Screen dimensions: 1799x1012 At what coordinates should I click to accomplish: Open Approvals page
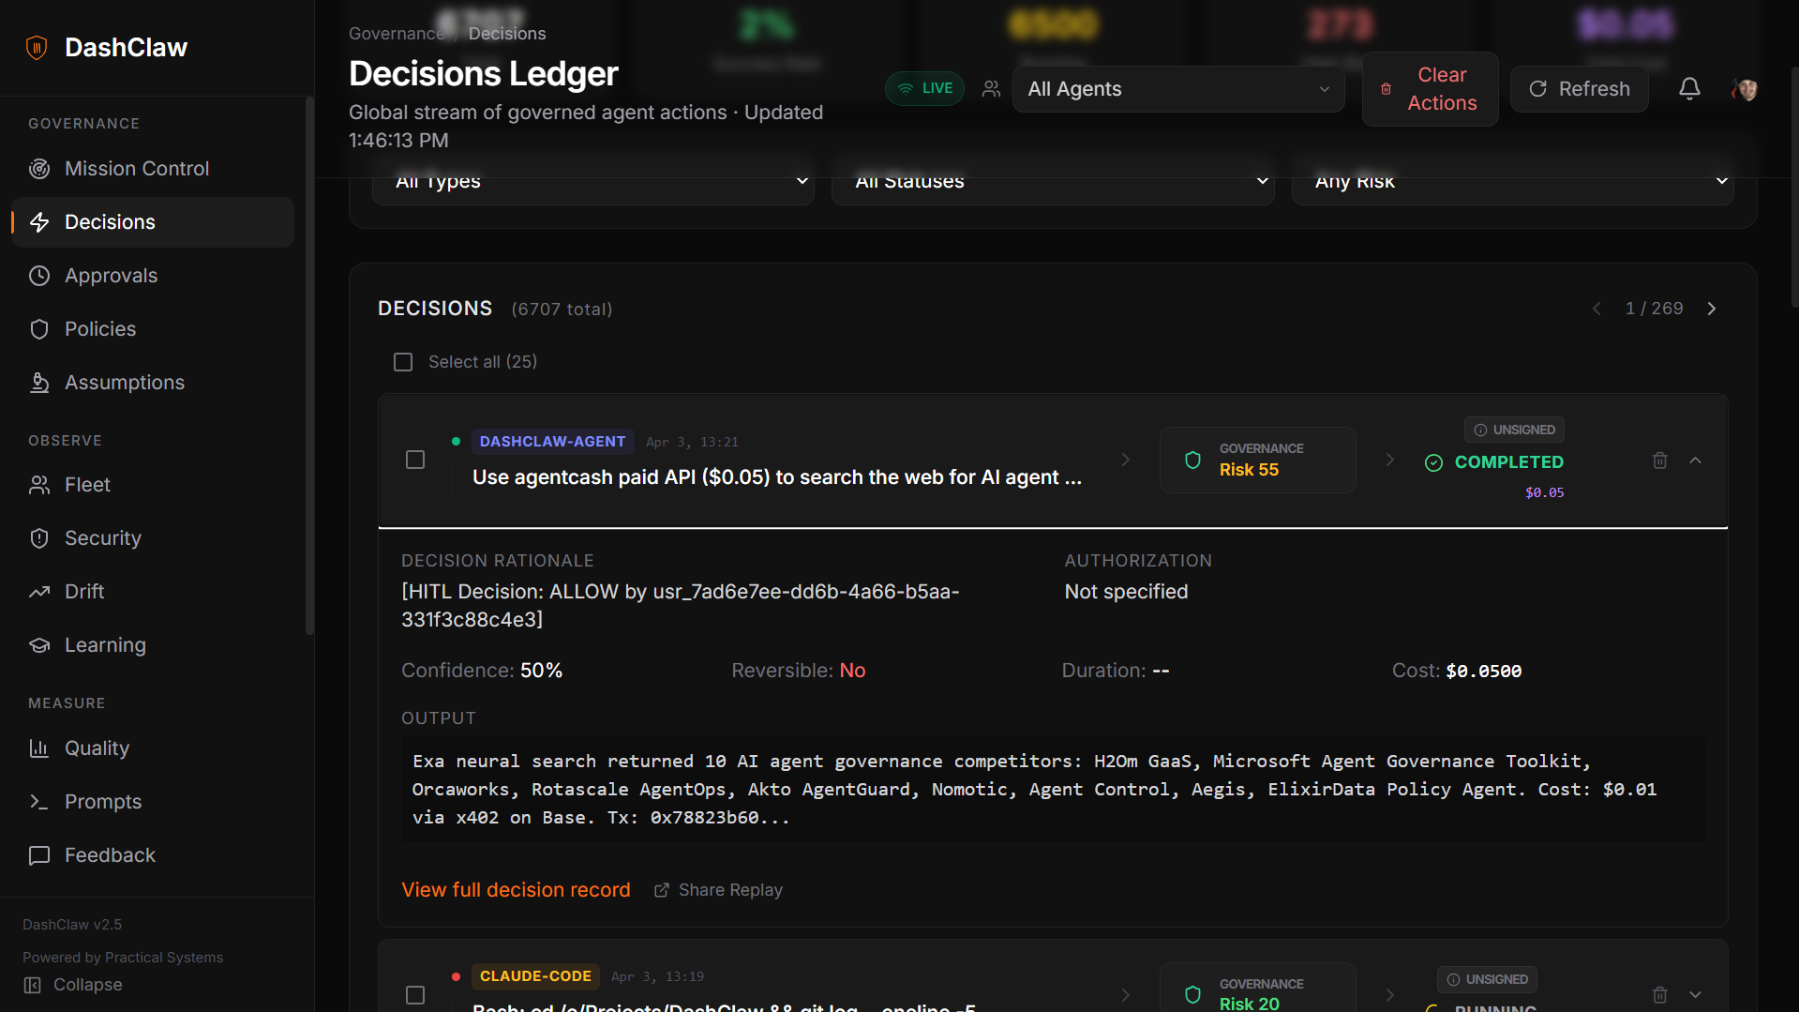point(153,276)
